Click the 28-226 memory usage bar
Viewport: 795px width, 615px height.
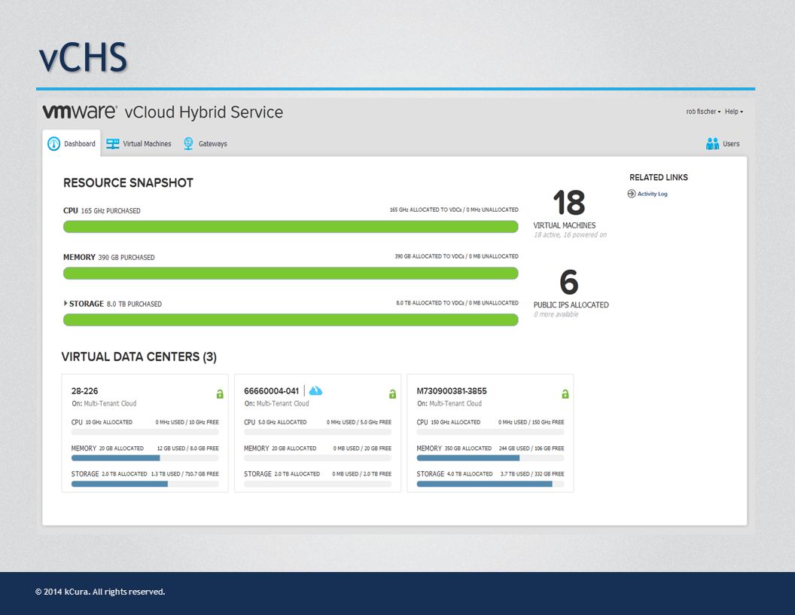click(x=145, y=457)
